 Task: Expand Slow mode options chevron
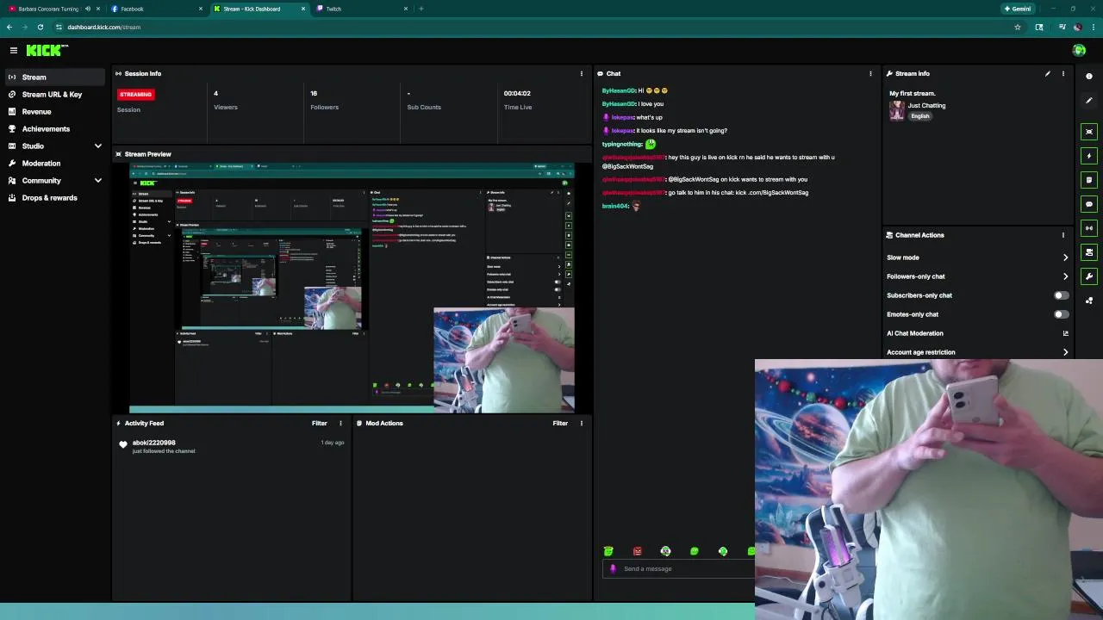tap(1066, 257)
